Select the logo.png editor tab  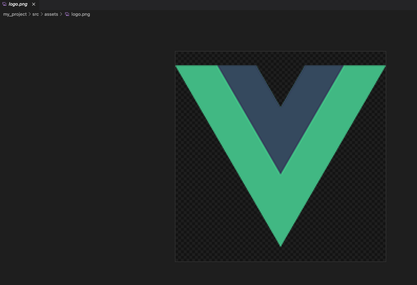(19, 4)
